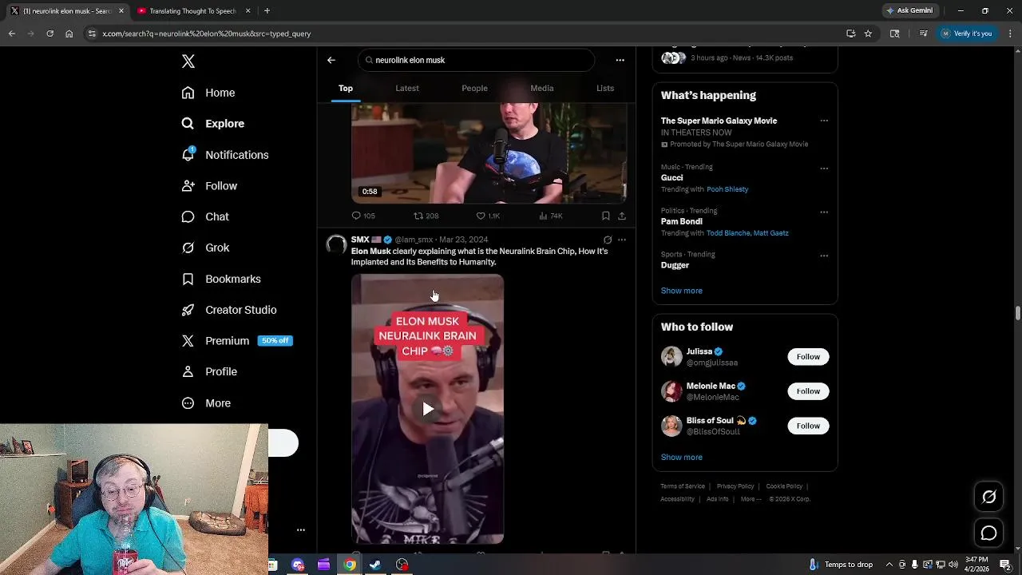Screen dimensions: 1022x575
Task: Open the @iam_smx handle link
Action: tap(414, 240)
